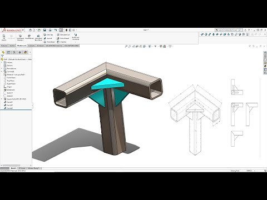Open the PropertyManager tab in the left panel
Viewport: 267px width, 200px height.
click(8, 52)
